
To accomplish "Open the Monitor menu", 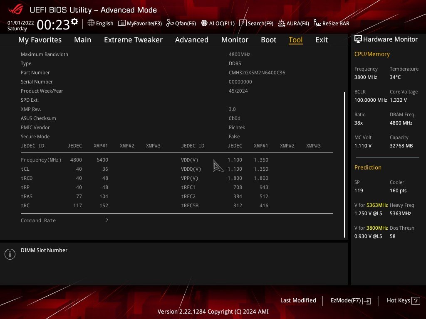I will click(235, 39).
